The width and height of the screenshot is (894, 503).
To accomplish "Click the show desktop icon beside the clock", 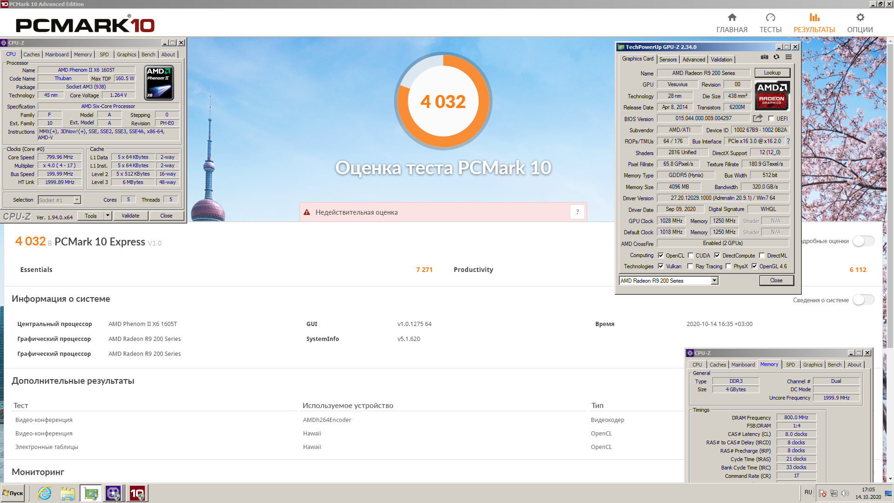I will [889, 493].
